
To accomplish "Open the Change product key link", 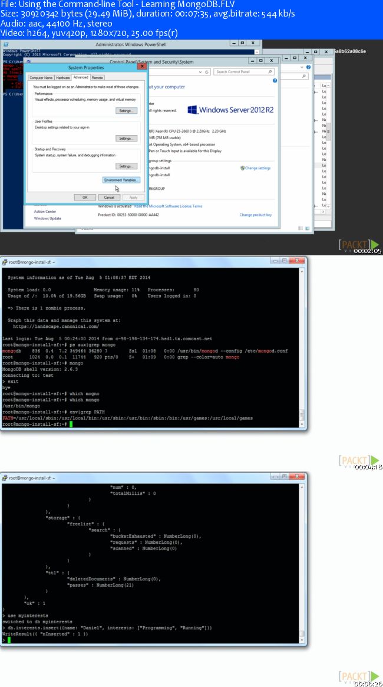I will coord(256,215).
